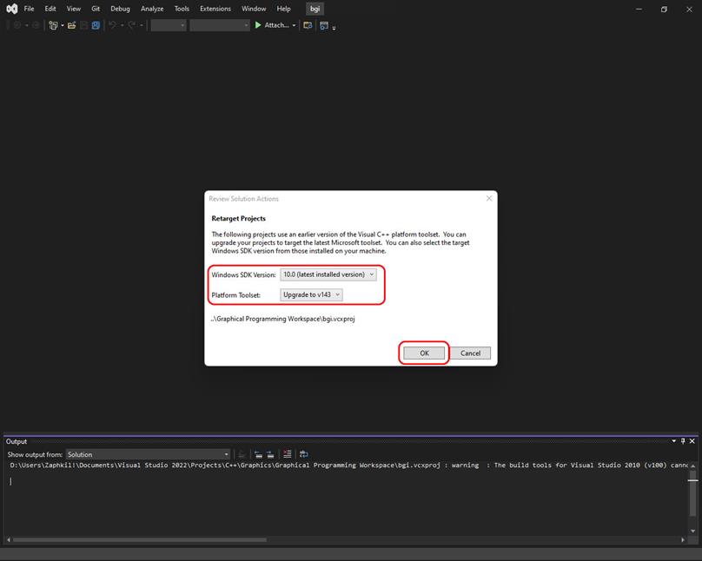
Task: Select the bgi.vcxproj project path text
Action: click(x=283, y=319)
